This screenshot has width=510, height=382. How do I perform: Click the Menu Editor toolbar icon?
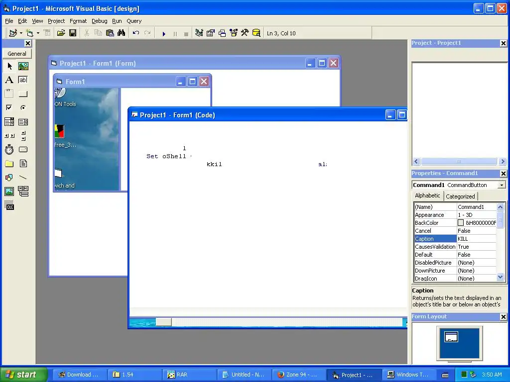46,33
